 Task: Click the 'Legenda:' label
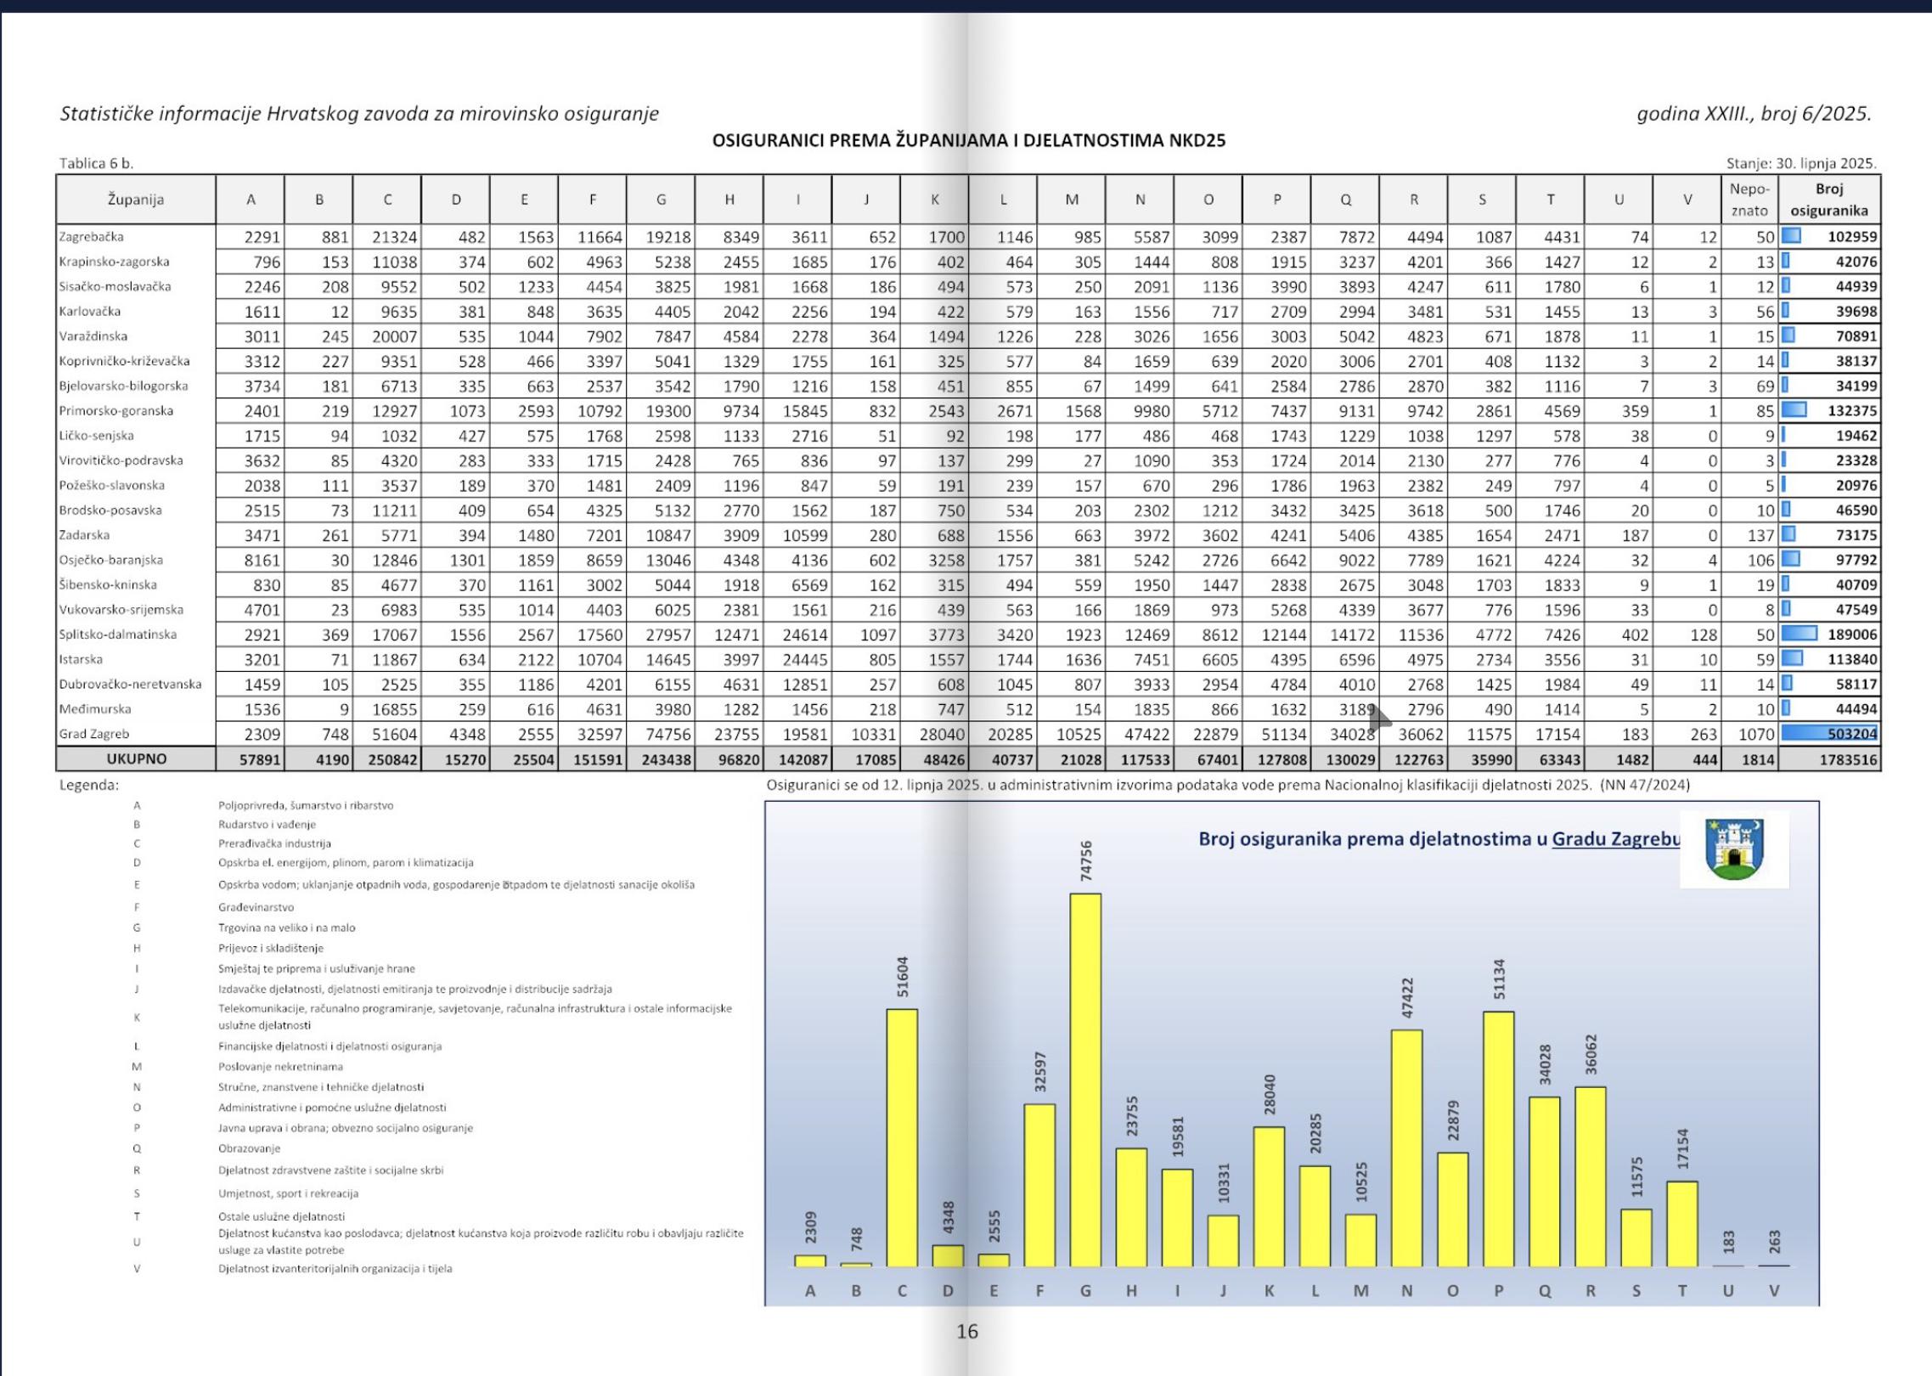pyautogui.click(x=89, y=785)
